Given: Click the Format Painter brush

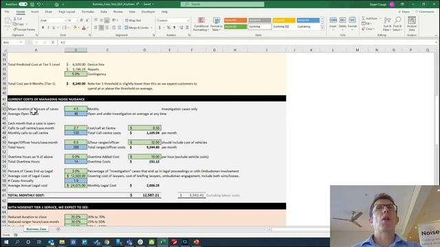Looking at the screenshot, I should point(15,30).
